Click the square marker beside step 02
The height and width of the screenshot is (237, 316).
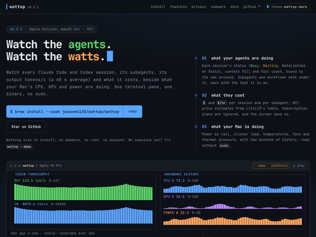196,95
